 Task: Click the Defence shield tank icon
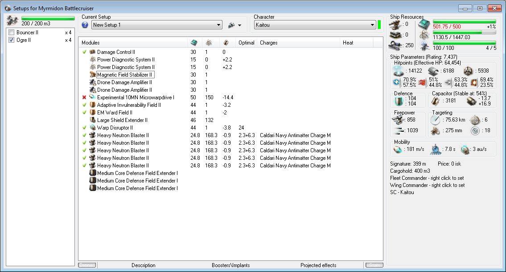click(x=399, y=101)
